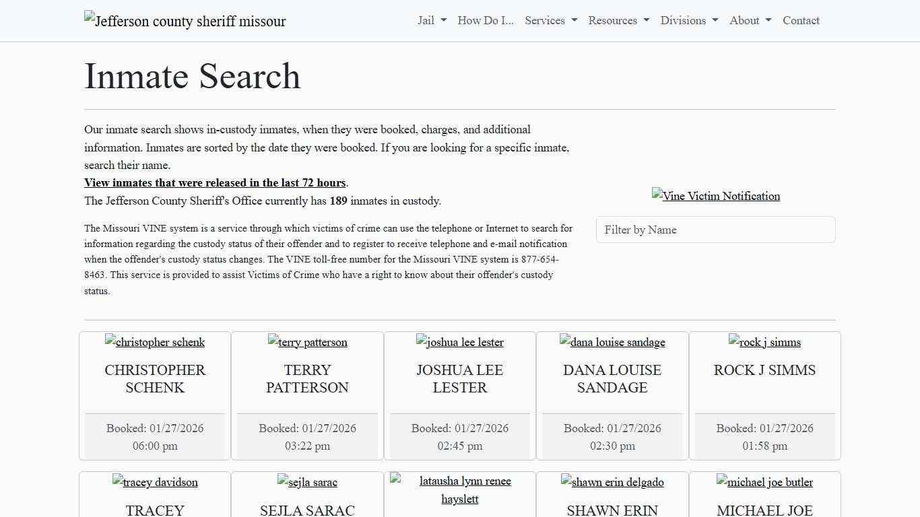The image size is (920, 517).
Task: Open the shawn erin delgado mugshot image
Action: [612, 482]
